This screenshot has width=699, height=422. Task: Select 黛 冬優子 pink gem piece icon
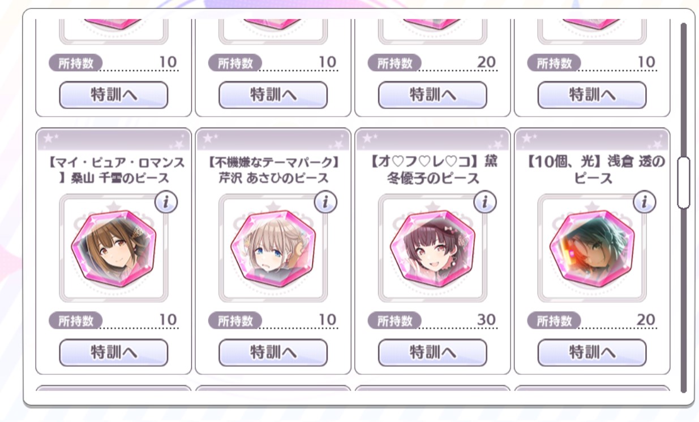tap(432, 249)
